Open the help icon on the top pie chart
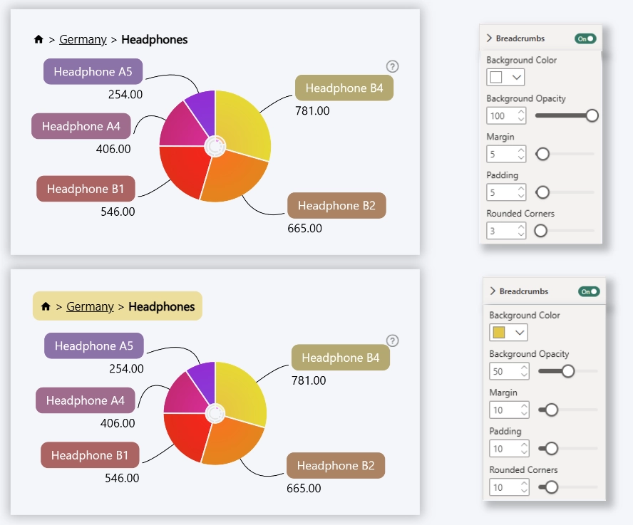This screenshot has height=525, width=633. coord(392,66)
